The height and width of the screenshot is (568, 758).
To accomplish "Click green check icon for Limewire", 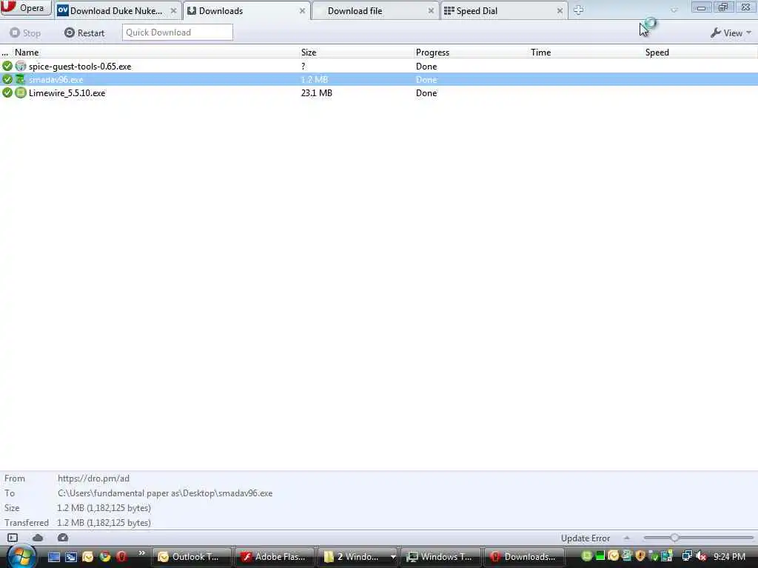I will (x=7, y=92).
